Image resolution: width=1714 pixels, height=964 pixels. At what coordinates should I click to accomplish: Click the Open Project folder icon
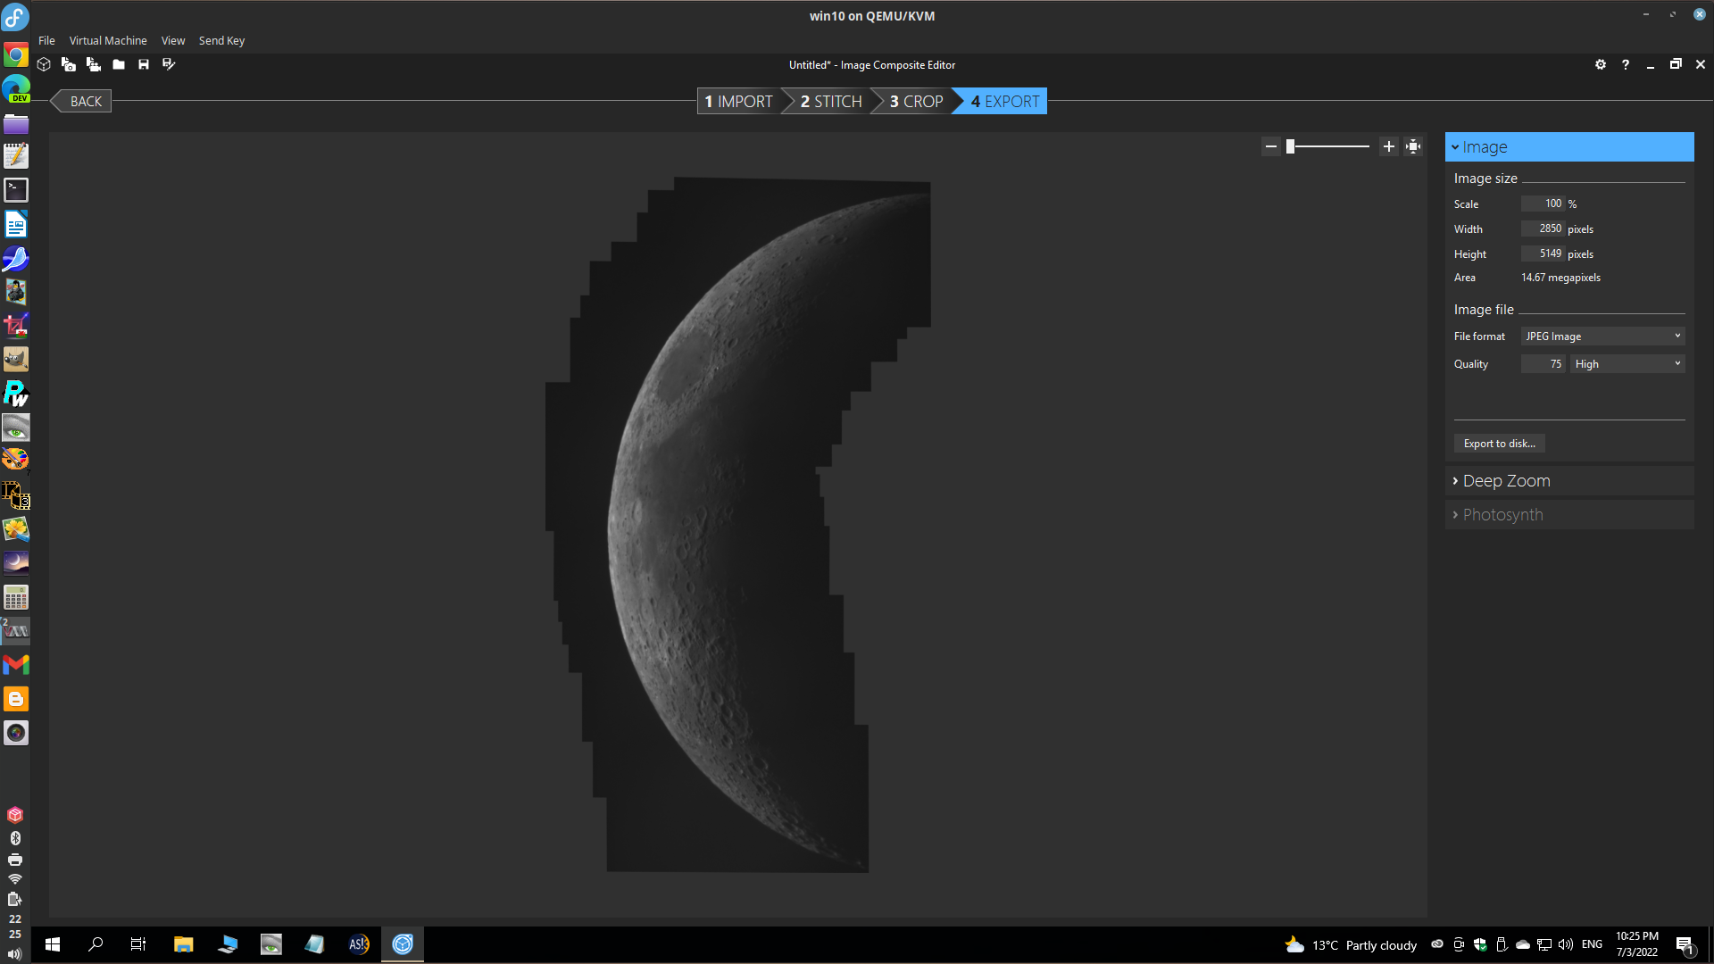pos(119,64)
